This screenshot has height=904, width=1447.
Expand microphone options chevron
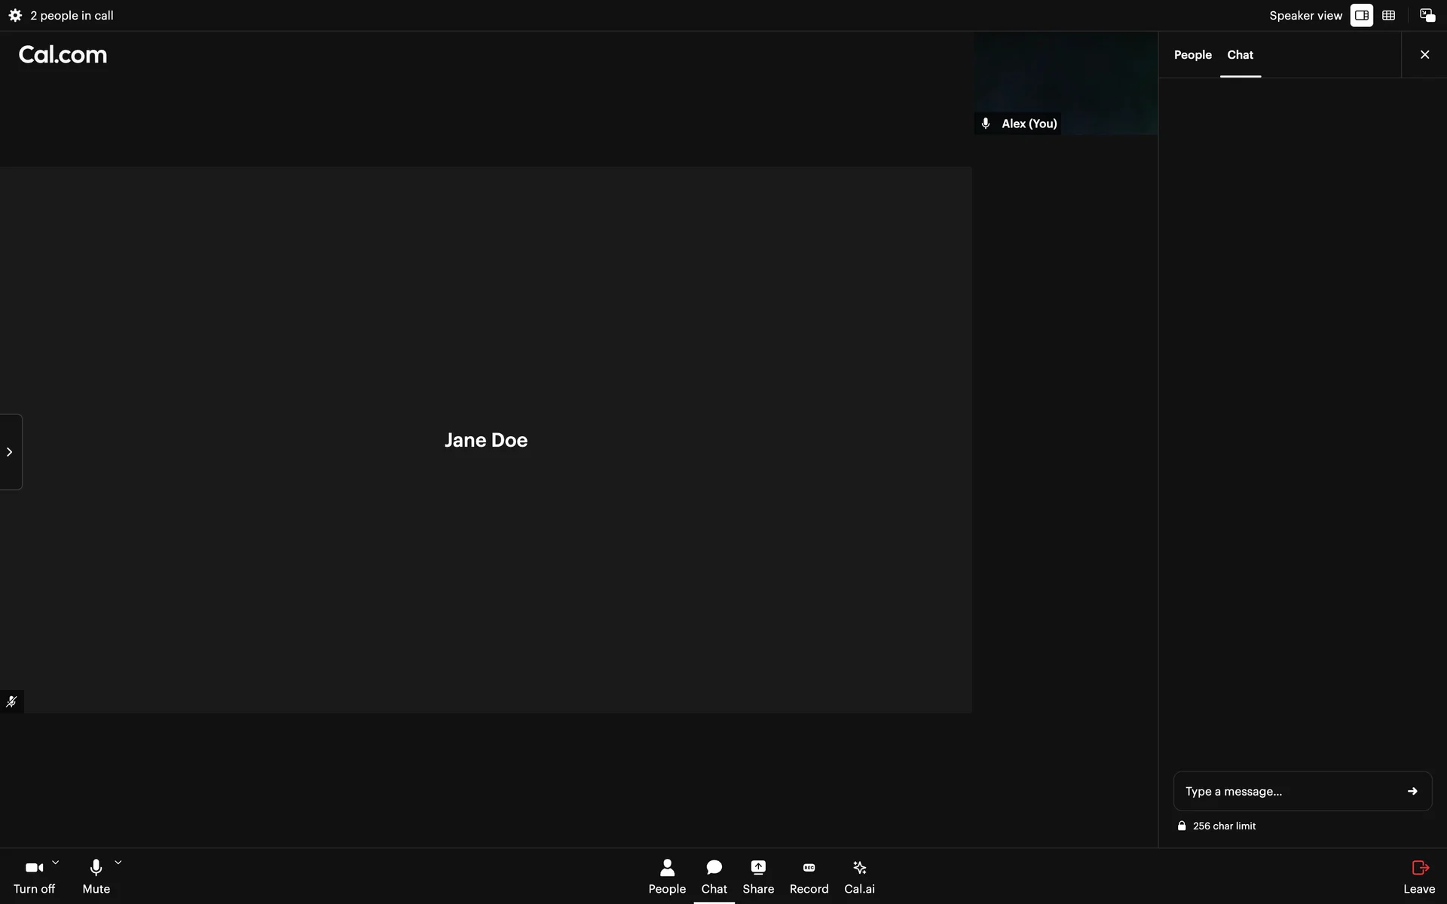[x=118, y=863]
